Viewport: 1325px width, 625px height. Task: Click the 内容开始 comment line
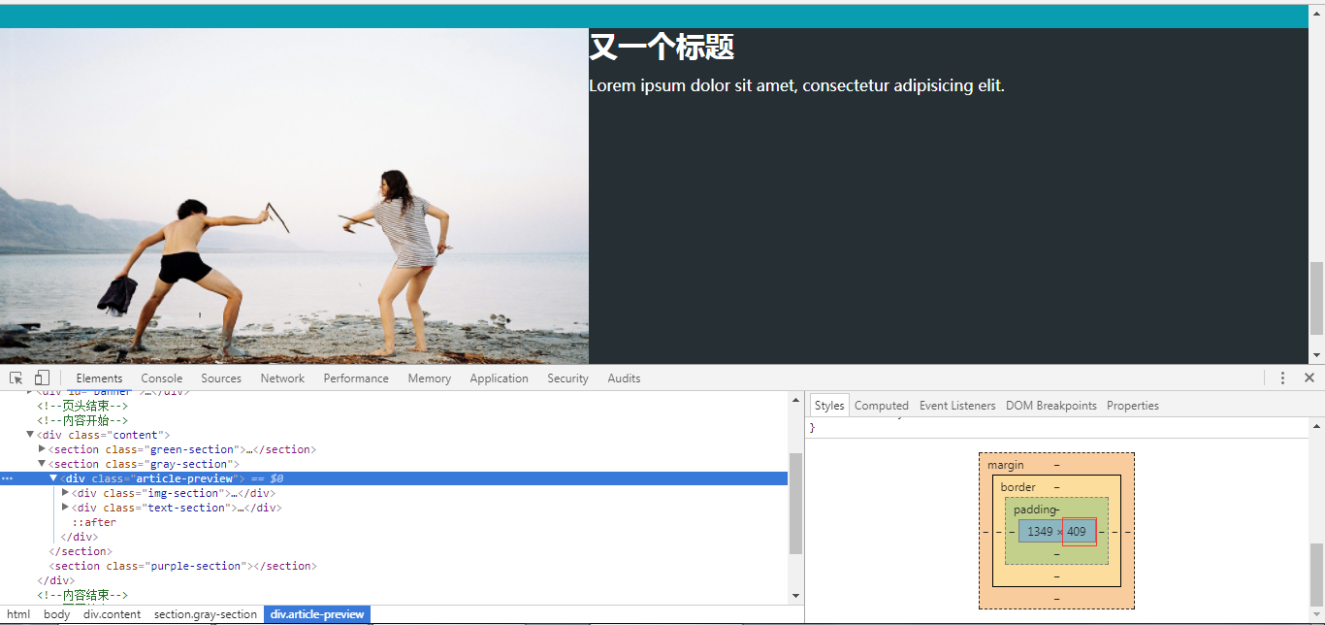82,420
